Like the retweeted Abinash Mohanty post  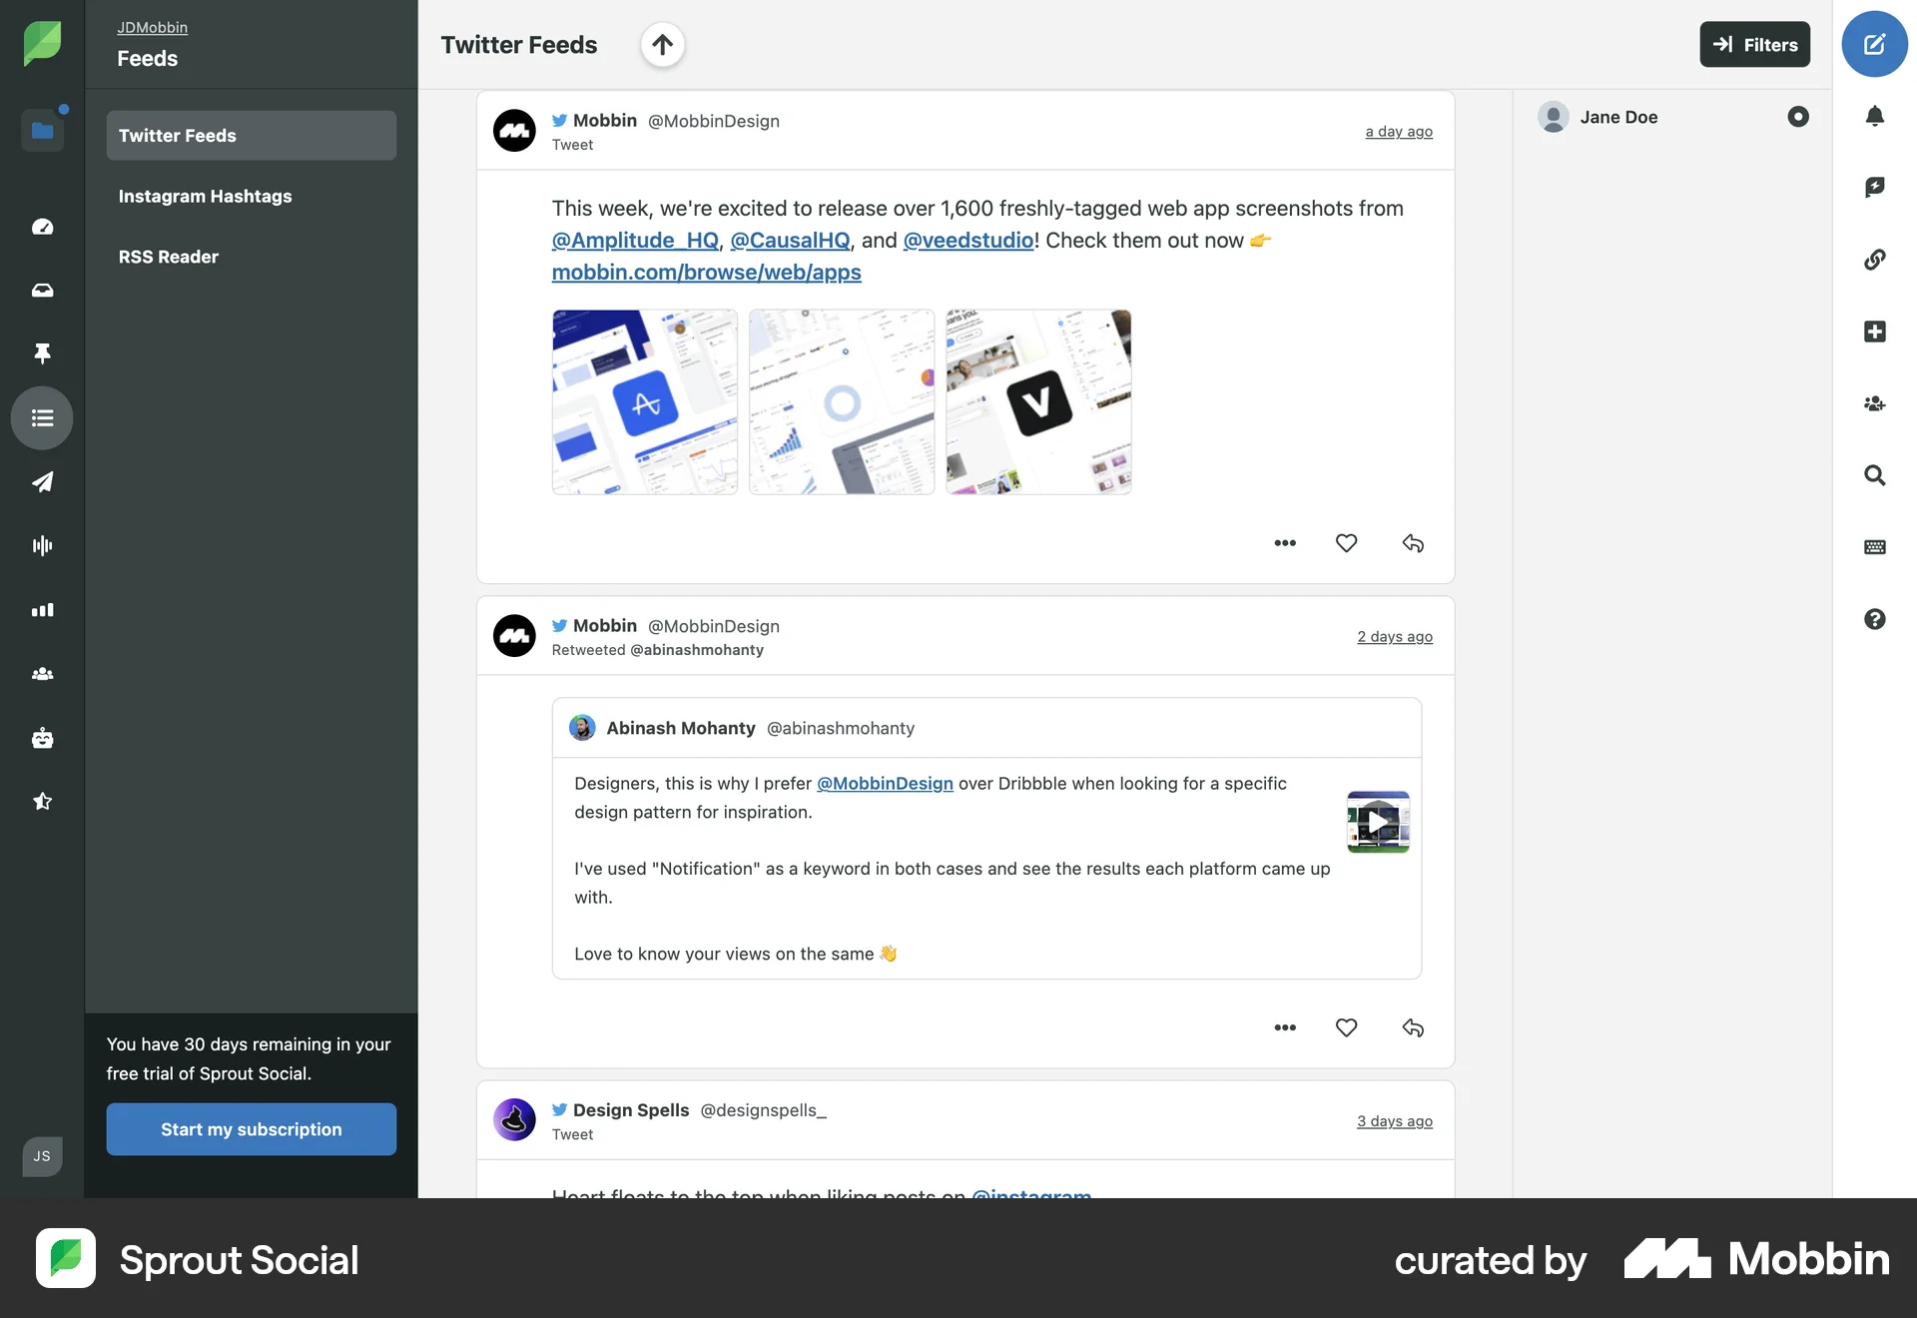(x=1345, y=1027)
